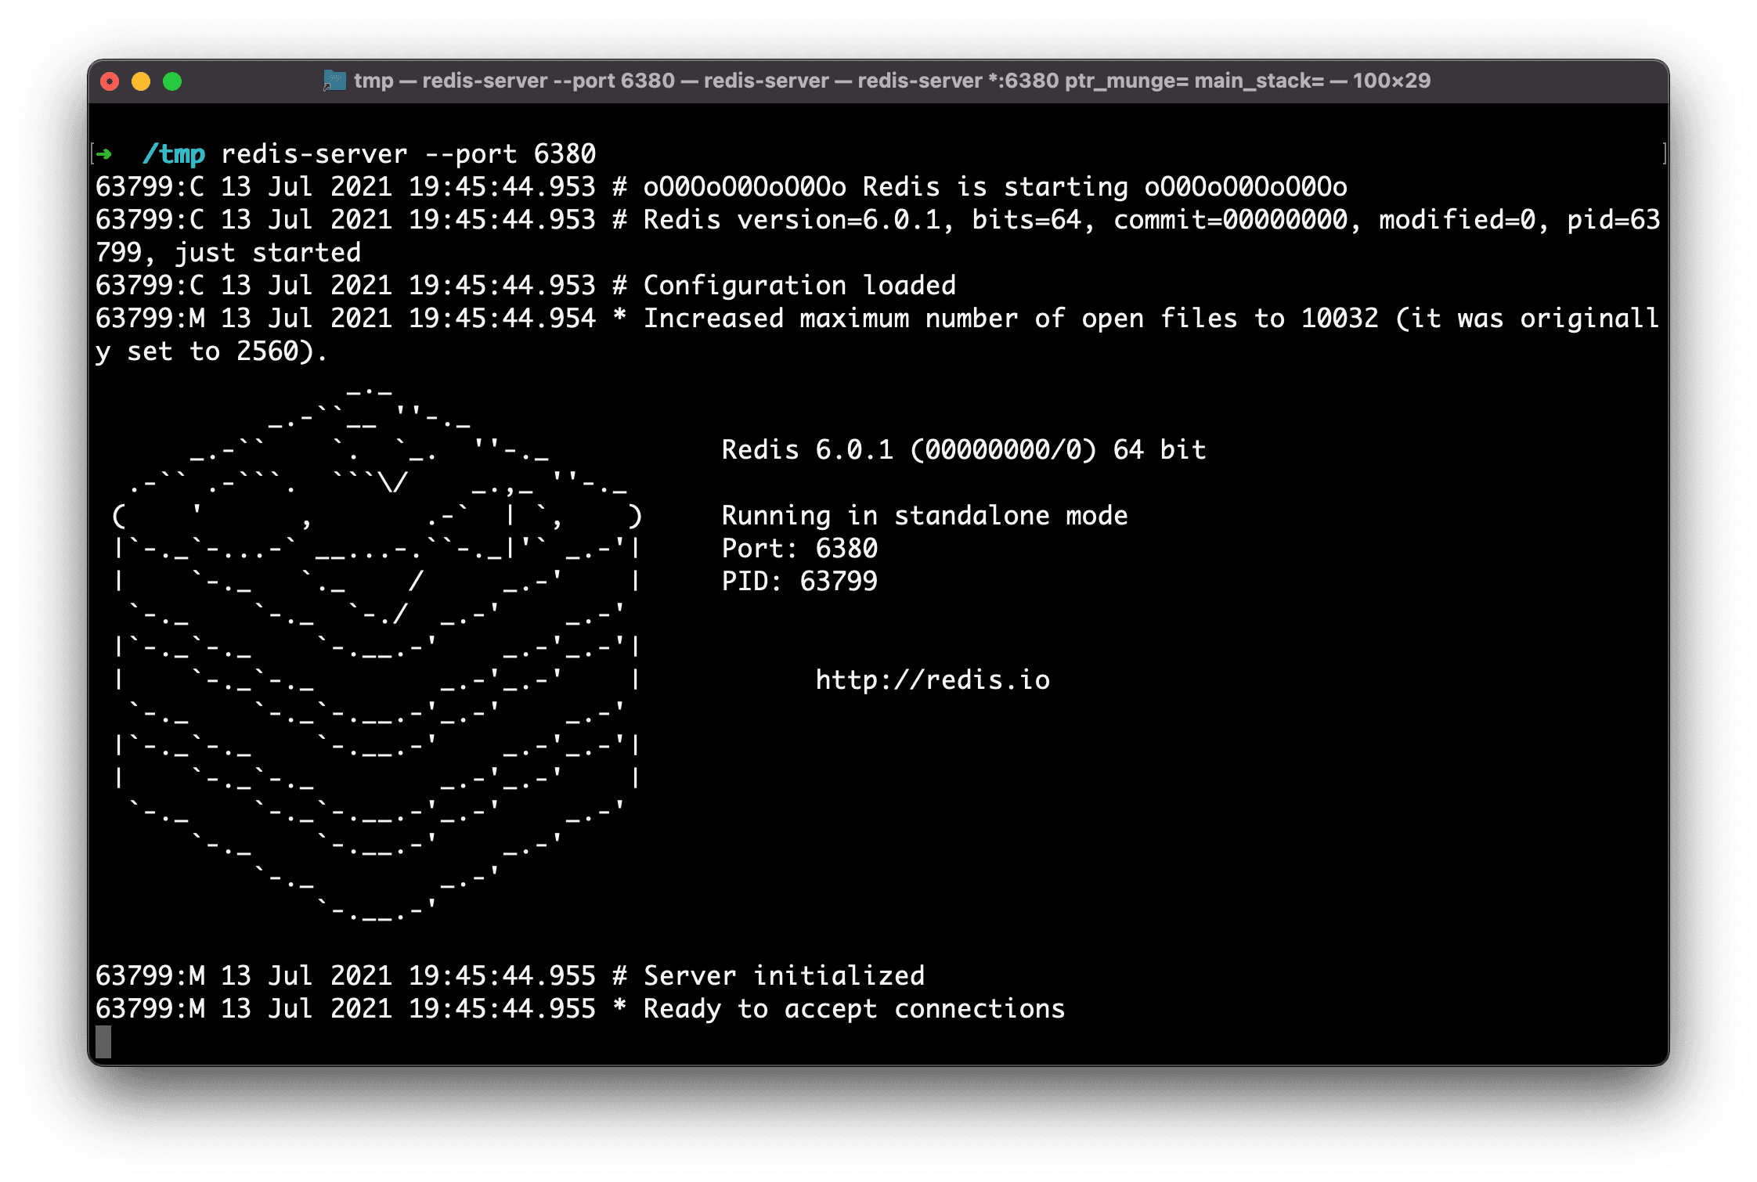The image size is (1757, 1182).
Task: Click the 'Redis version=6.0.1' log line
Action: (878, 220)
